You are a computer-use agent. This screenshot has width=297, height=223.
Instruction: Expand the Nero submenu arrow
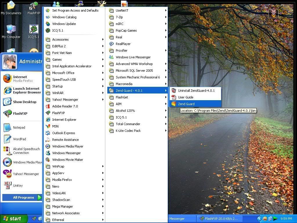pos(103,186)
